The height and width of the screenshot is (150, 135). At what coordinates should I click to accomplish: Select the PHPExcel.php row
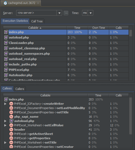66,70
